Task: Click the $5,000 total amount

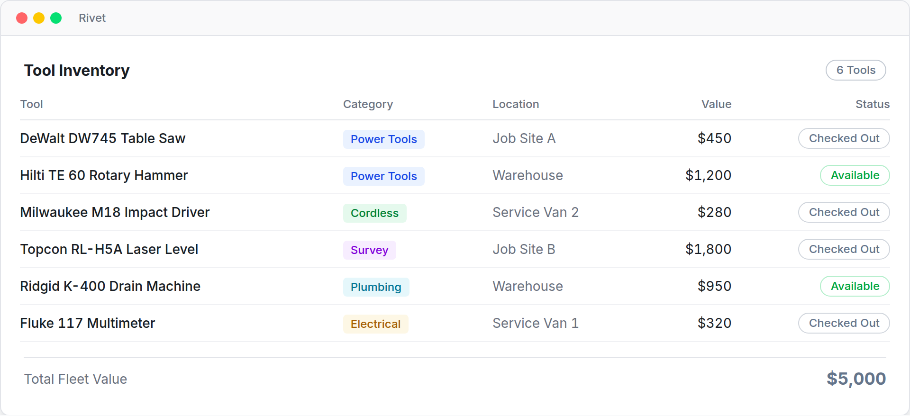Action: tap(856, 379)
